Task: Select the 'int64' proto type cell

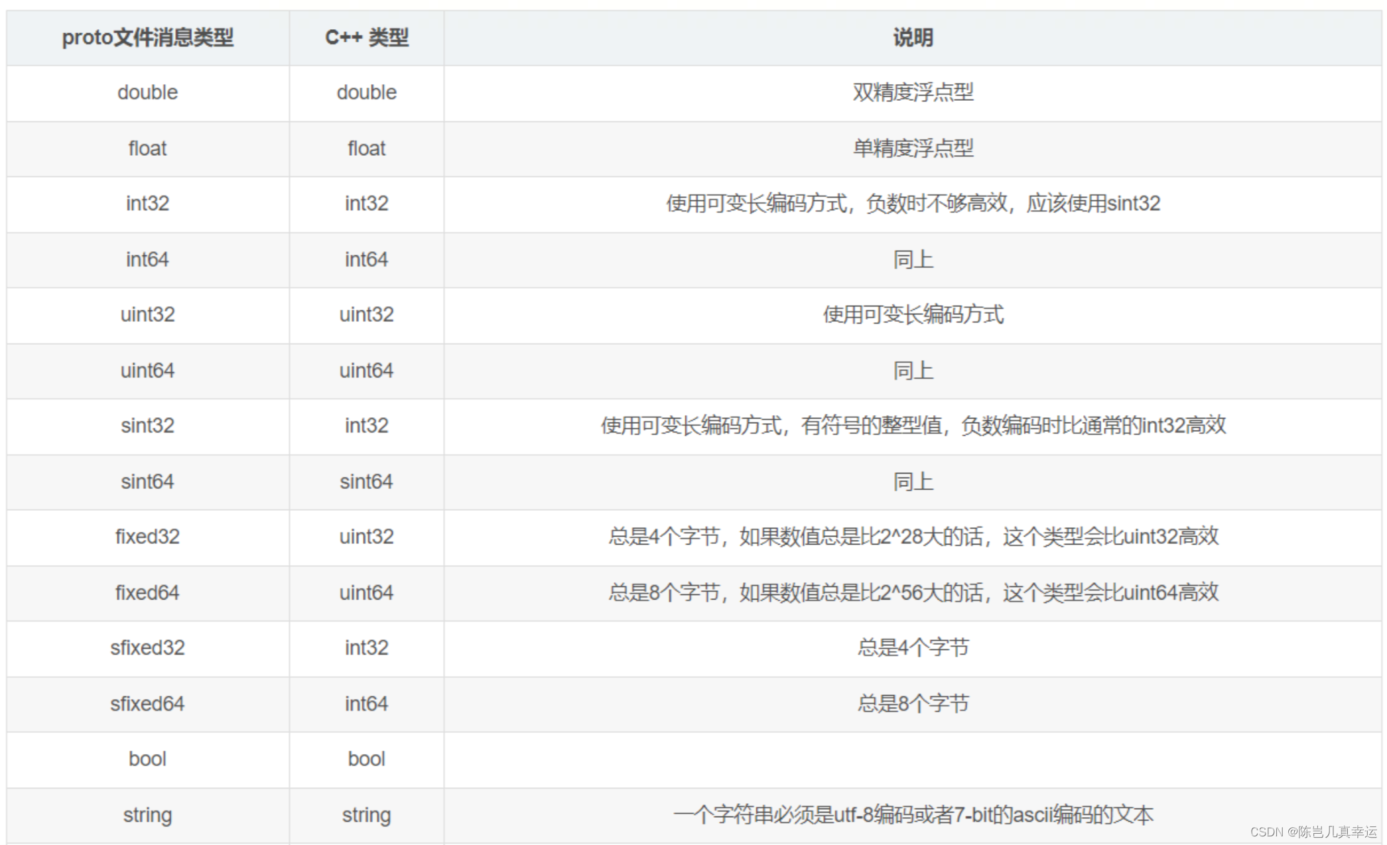Action: click(147, 259)
